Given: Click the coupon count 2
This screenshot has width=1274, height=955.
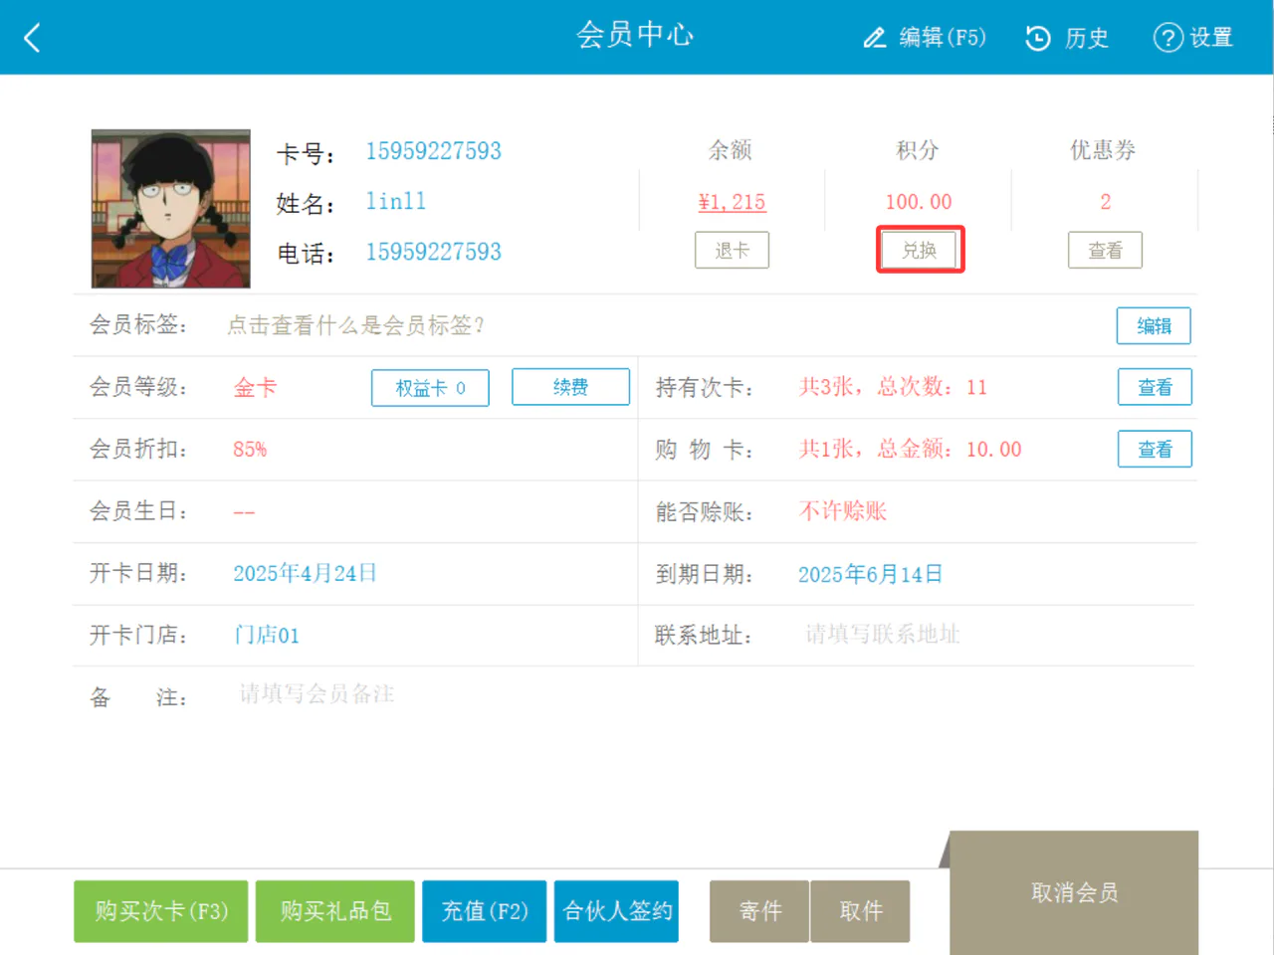Looking at the screenshot, I should 1105,202.
